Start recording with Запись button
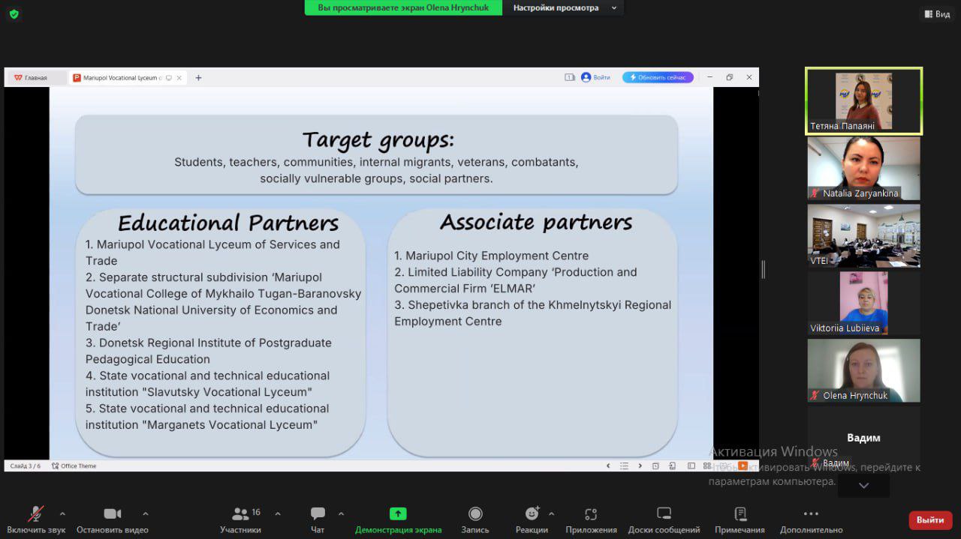 pyautogui.click(x=475, y=519)
